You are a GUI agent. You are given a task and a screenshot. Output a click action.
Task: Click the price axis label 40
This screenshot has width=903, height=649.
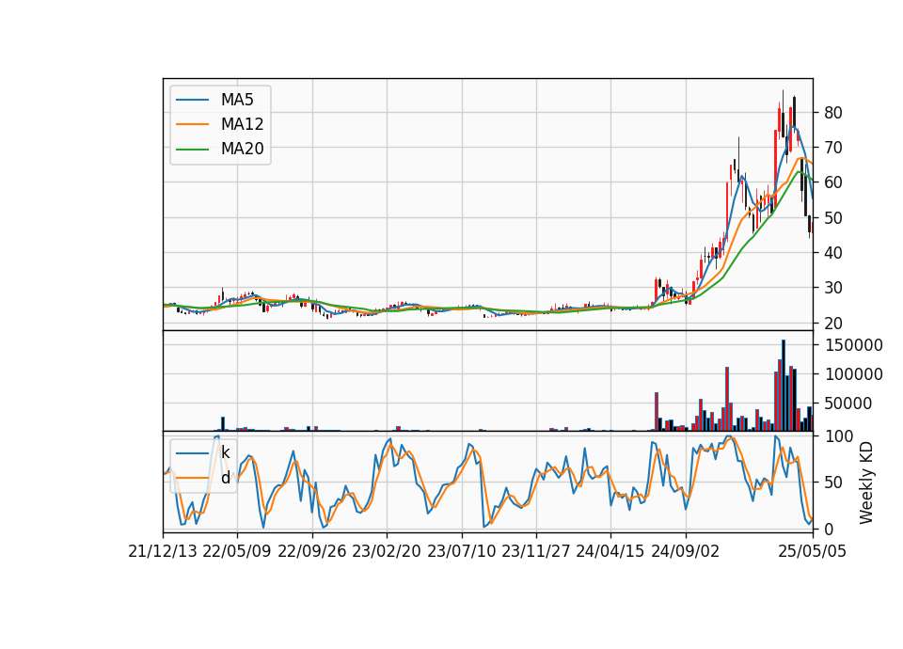pyautogui.click(x=832, y=253)
